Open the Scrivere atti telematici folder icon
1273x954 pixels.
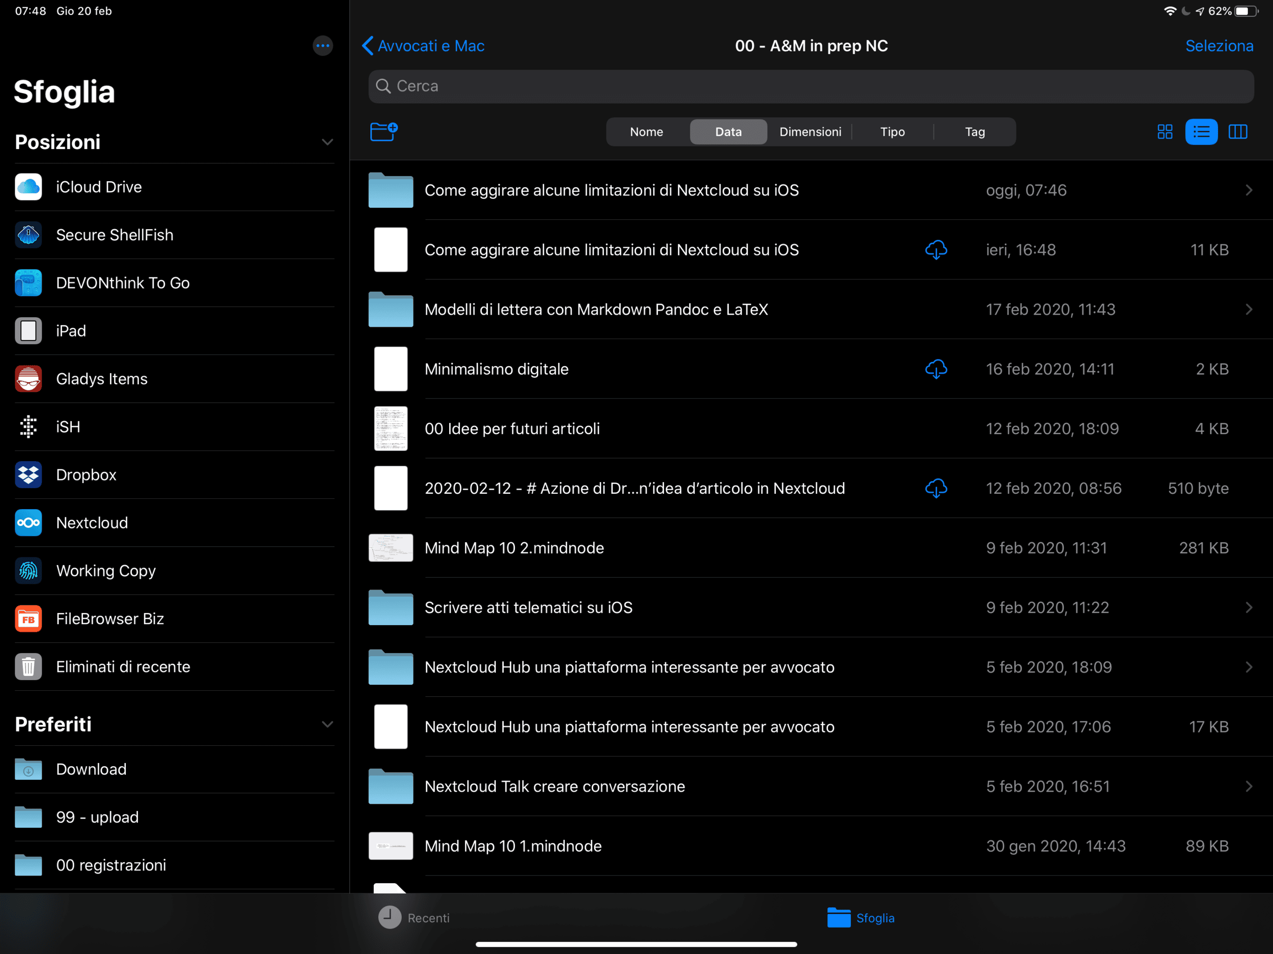391,607
